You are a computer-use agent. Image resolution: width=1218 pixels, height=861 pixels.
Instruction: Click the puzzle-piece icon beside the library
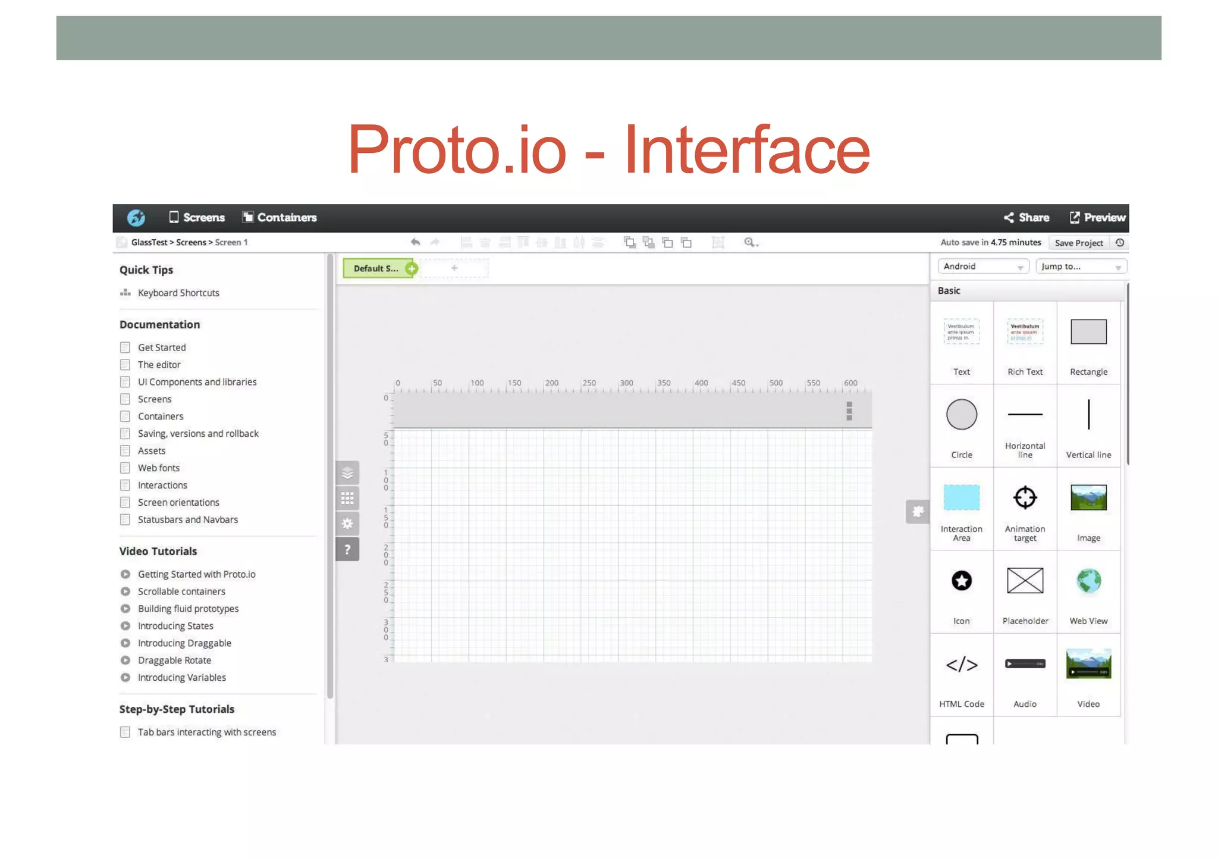pyautogui.click(x=918, y=512)
